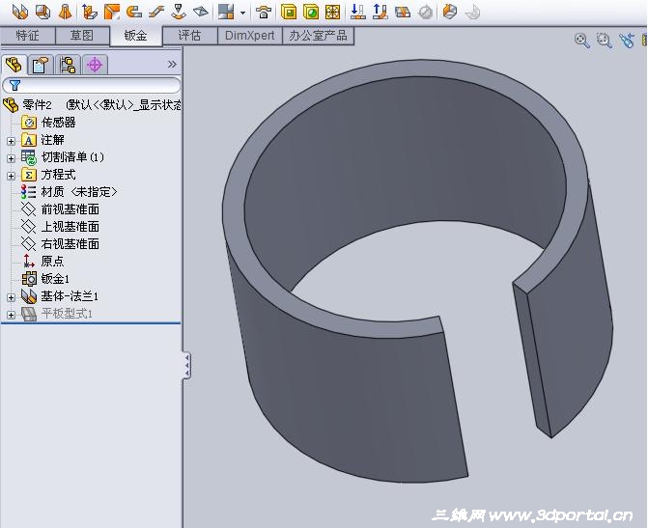Expand the 平板型式1 feature

(12, 315)
